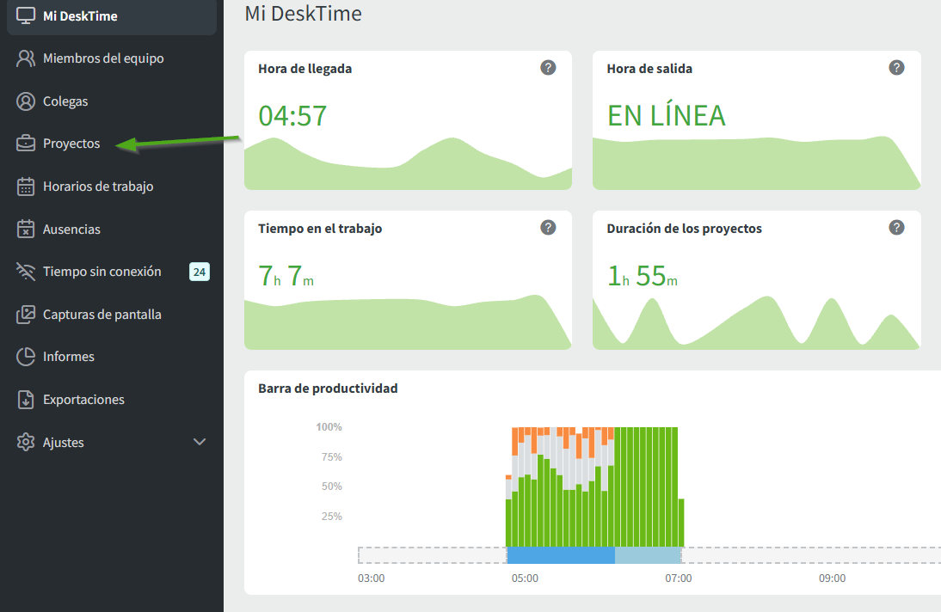The image size is (941, 612).
Task: Open the Ajustes settings menu
Action: pos(64,443)
